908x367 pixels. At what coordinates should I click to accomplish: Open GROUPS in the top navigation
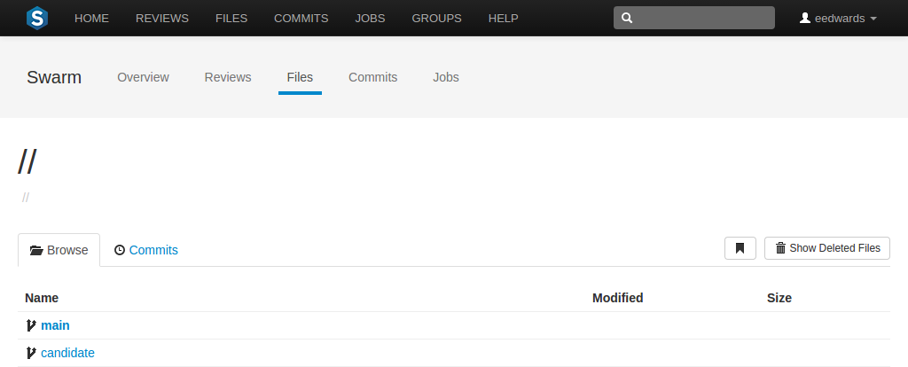[436, 19]
